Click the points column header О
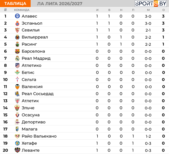The width and height of the screenshot is (169, 154). [164, 10]
